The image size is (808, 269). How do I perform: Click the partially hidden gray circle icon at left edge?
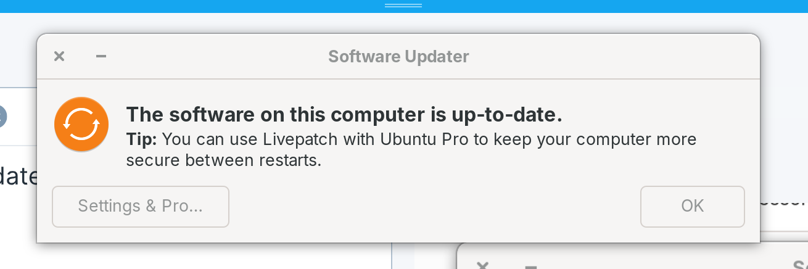pos(2,116)
